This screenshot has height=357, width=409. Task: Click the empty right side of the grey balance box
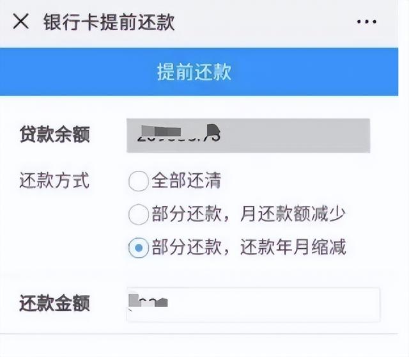[296, 135]
